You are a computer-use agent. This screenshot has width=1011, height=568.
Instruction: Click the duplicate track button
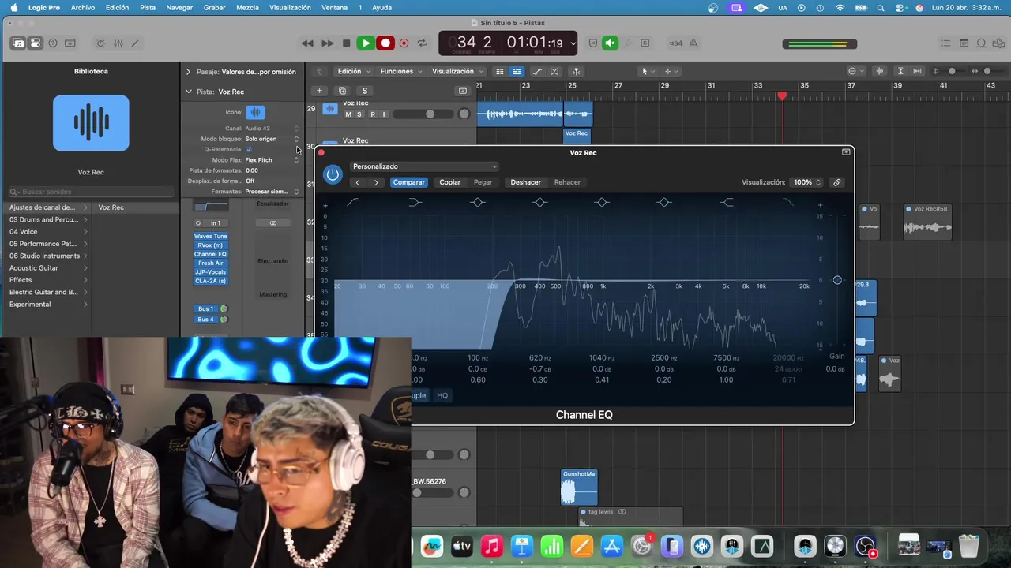[342, 91]
